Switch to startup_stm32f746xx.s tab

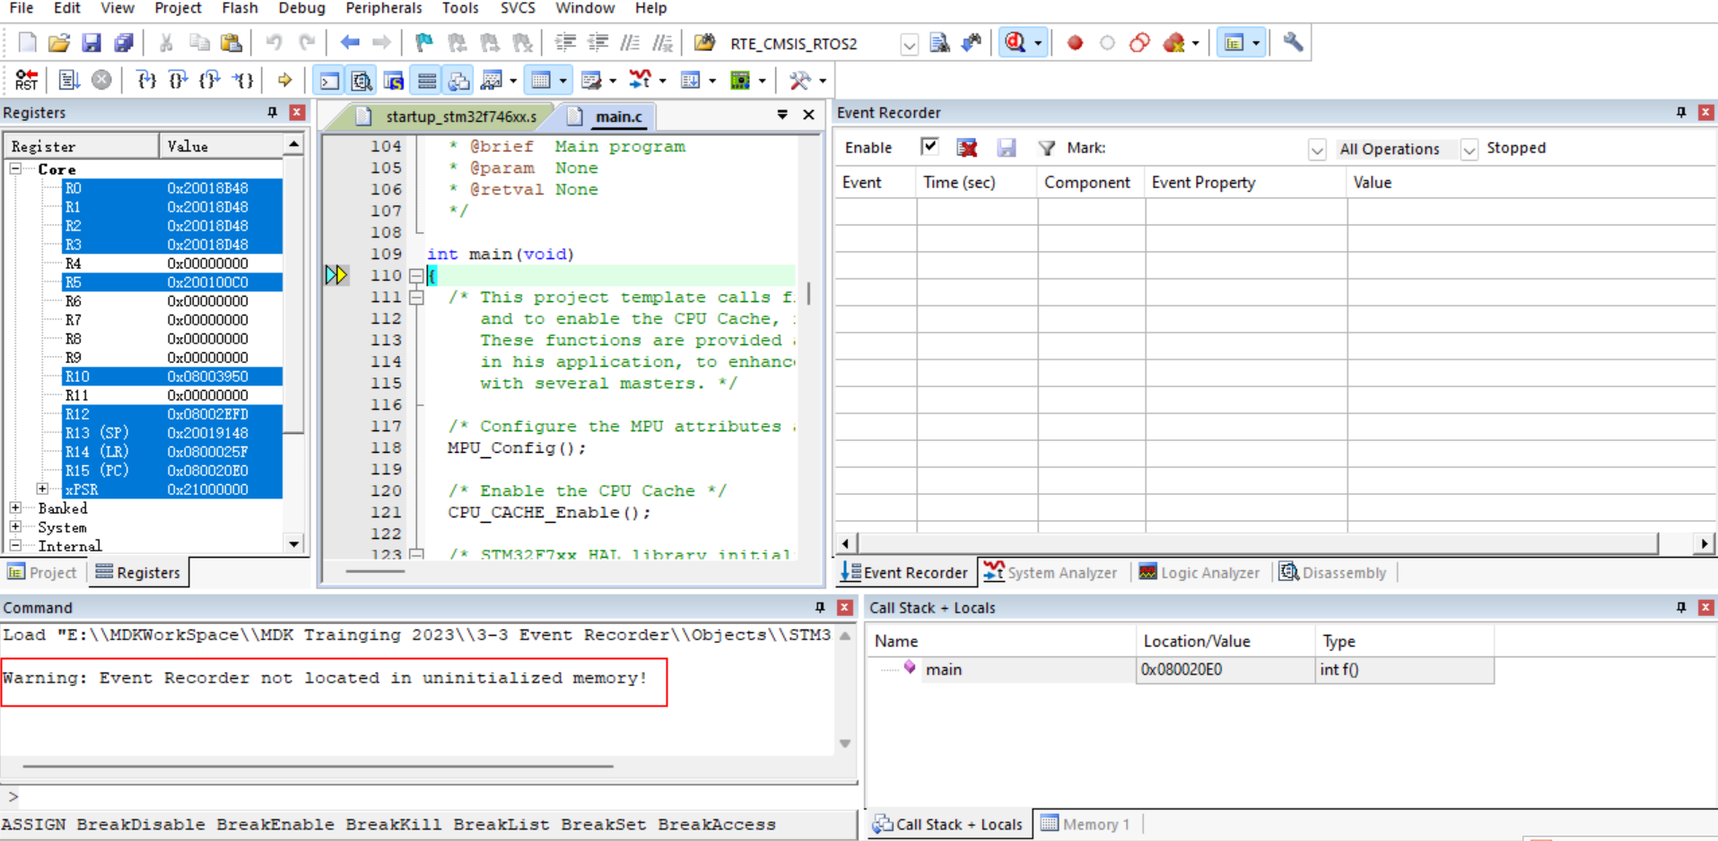[460, 117]
